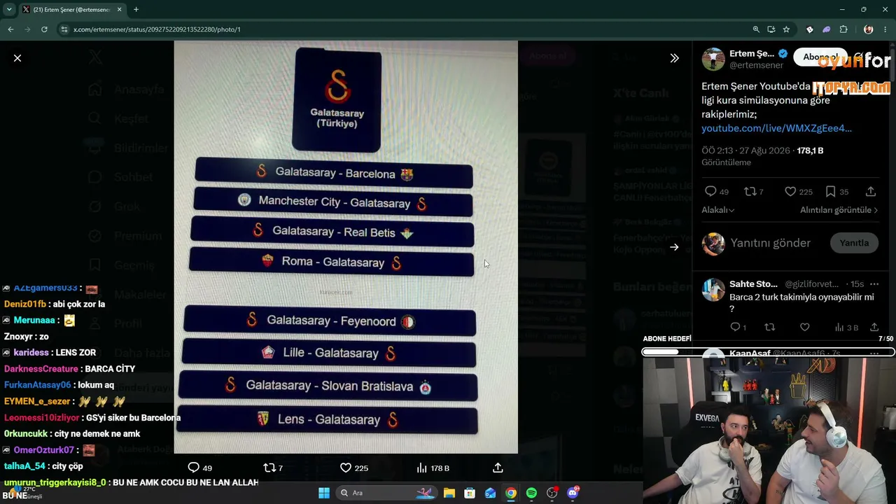Reply icon with 49 in the tweet panel
Viewport: 896px width, 504px height.
(710, 191)
